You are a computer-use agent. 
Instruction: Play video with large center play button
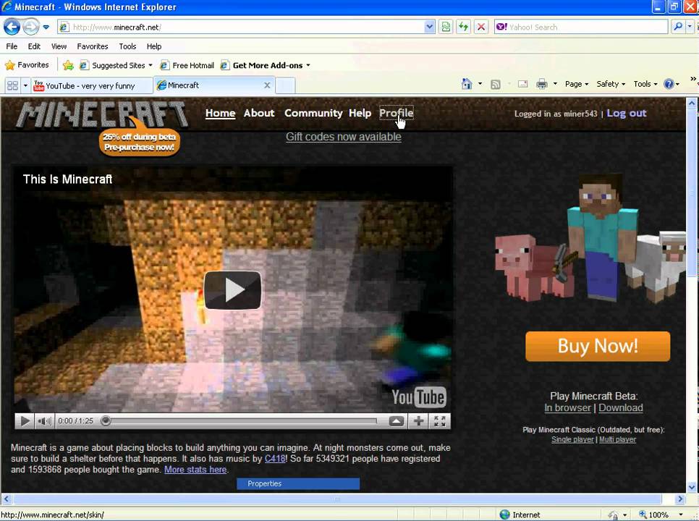[x=232, y=290]
